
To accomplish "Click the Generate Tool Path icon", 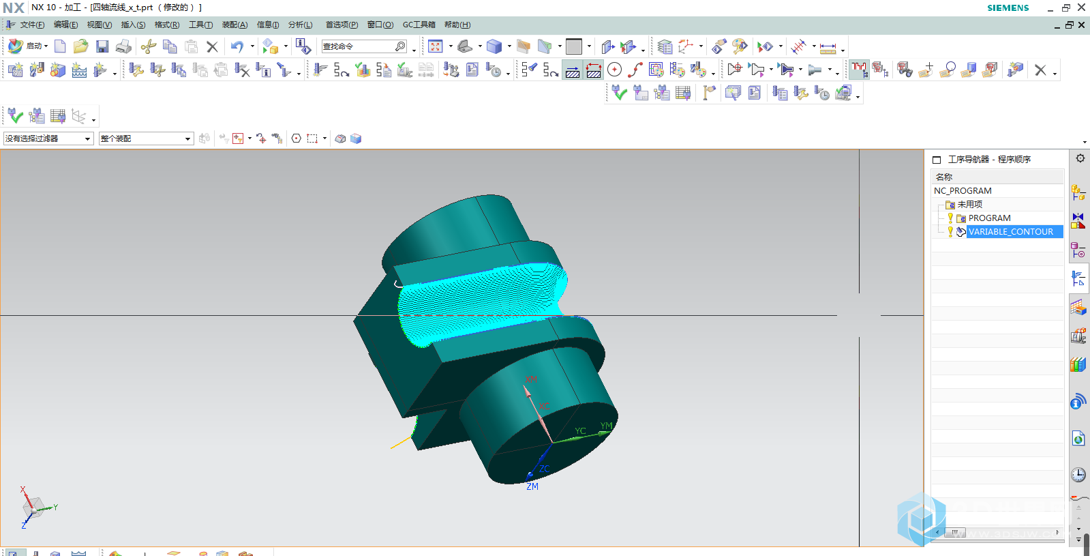I will click(x=320, y=70).
